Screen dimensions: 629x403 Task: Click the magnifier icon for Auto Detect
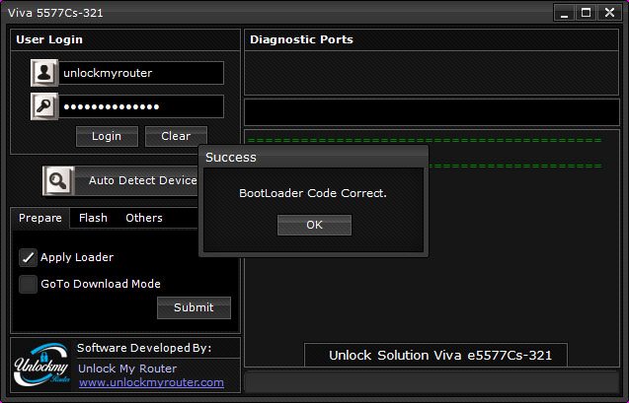[x=58, y=180]
